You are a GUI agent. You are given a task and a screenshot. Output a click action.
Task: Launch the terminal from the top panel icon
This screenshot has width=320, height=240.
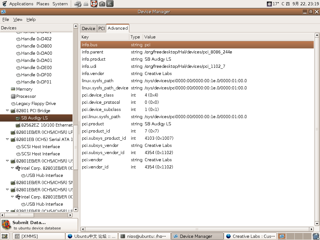(x=110, y=4)
